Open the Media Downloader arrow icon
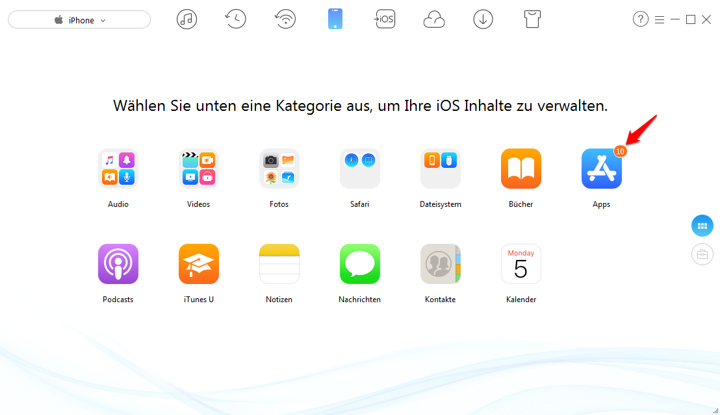This screenshot has width=720, height=415. (483, 19)
